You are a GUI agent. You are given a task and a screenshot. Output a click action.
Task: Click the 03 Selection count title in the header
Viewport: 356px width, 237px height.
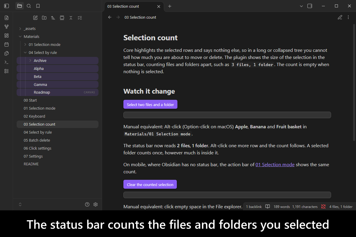point(140,17)
